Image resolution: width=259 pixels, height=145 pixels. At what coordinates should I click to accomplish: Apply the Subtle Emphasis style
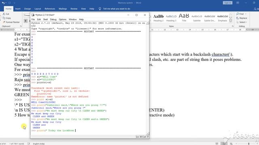coord(210,18)
